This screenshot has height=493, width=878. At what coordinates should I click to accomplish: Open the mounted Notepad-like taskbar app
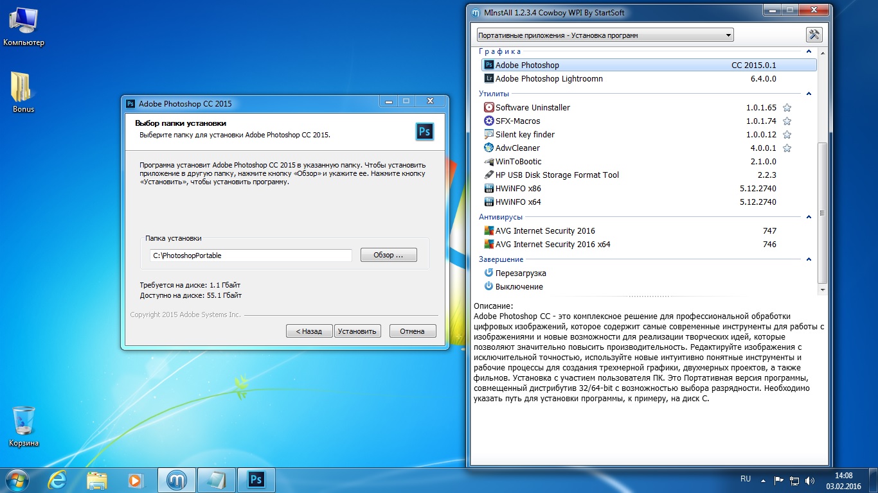point(217,480)
